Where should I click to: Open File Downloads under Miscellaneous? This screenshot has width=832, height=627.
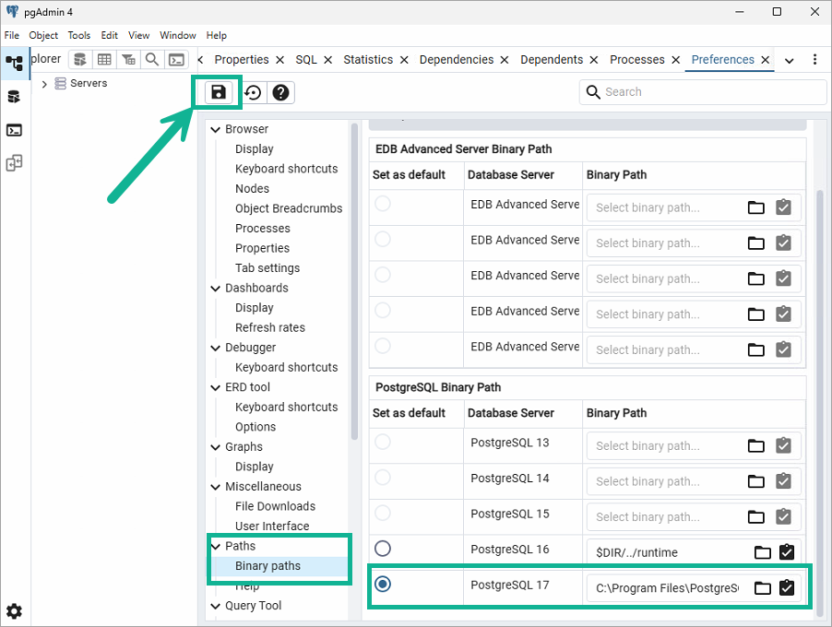(276, 506)
